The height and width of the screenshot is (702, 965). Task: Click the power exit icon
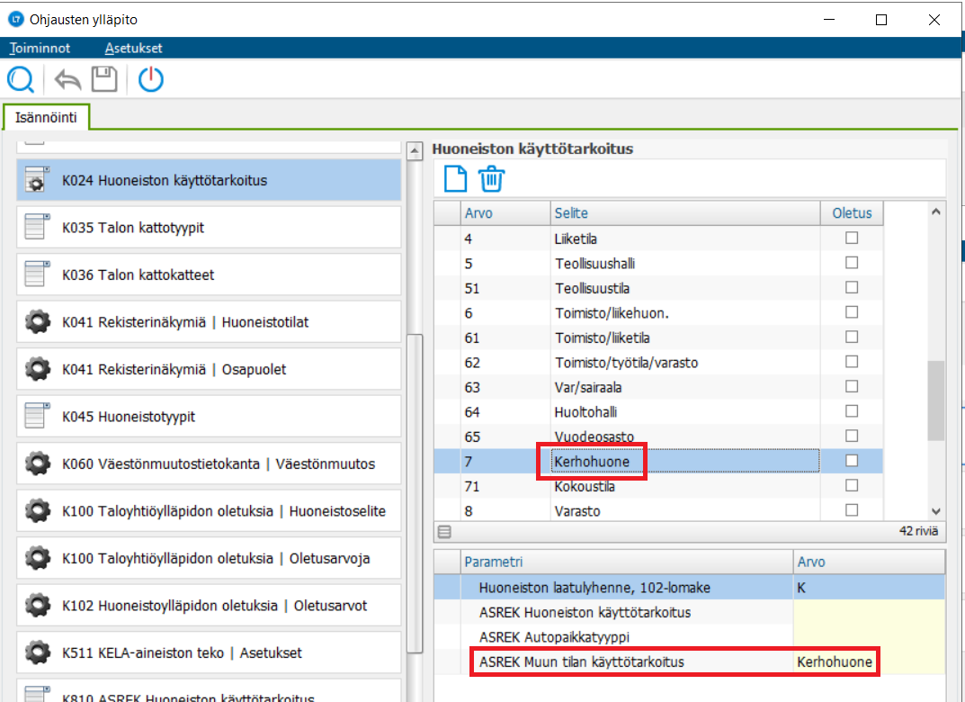coord(151,80)
